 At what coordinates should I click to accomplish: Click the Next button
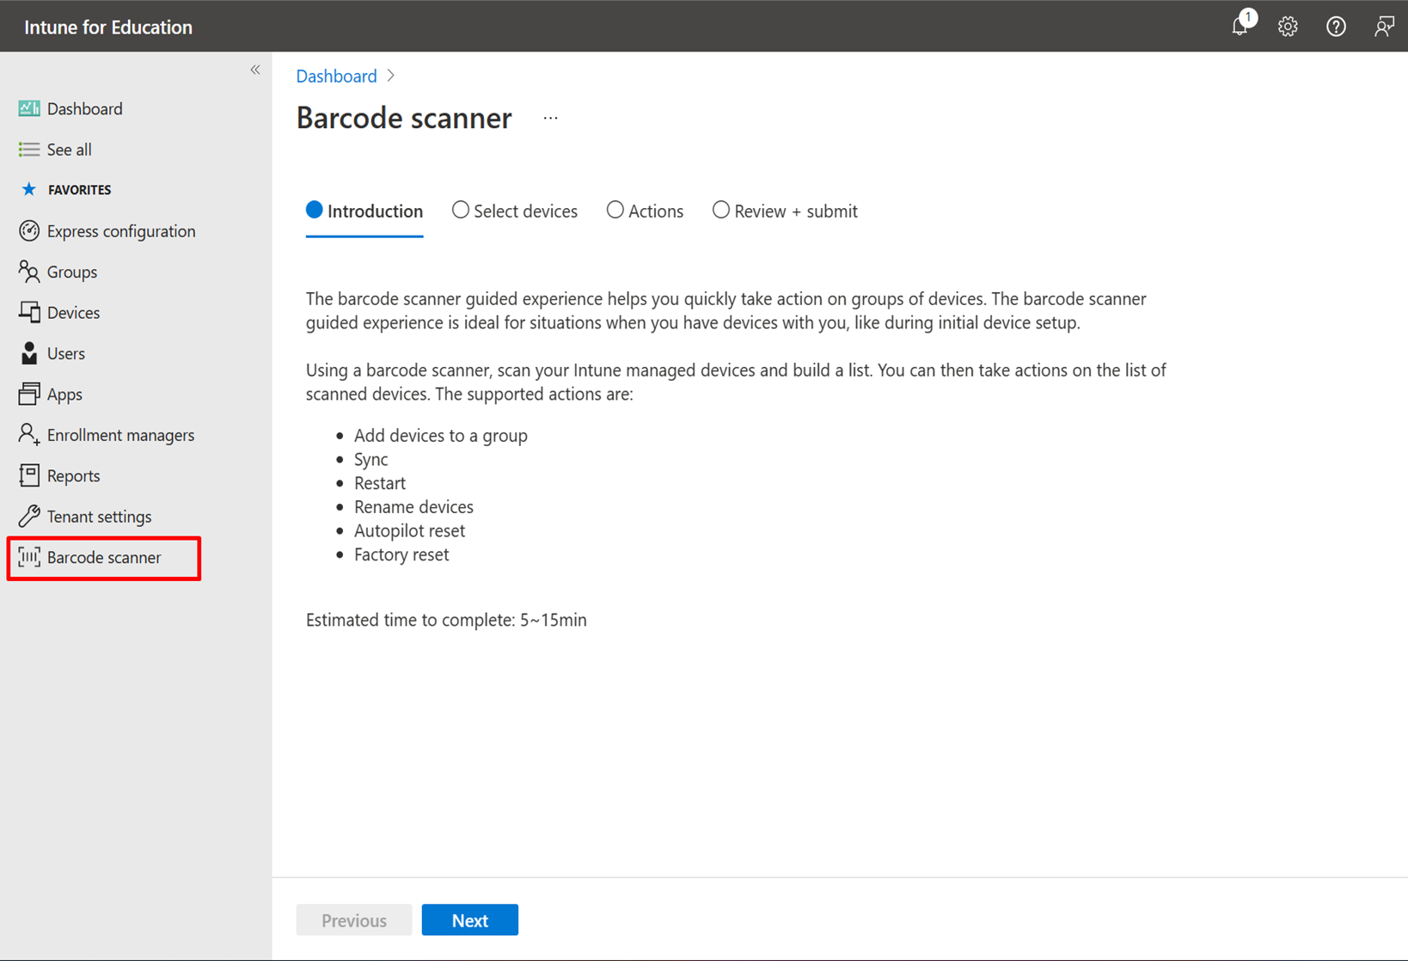469,920
